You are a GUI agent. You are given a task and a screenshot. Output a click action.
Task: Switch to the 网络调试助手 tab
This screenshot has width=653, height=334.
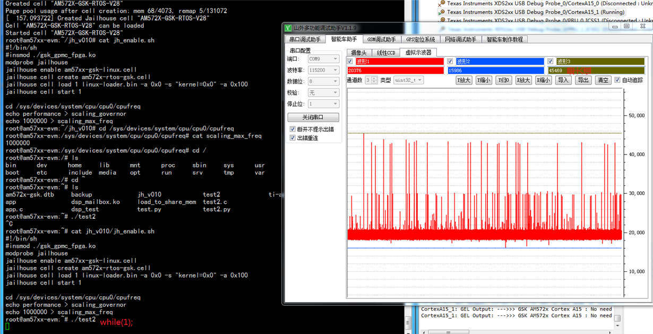[461, 39]
